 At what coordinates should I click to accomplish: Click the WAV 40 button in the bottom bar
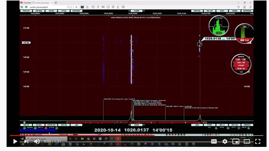pyautogui.click(x=26, y=125)
